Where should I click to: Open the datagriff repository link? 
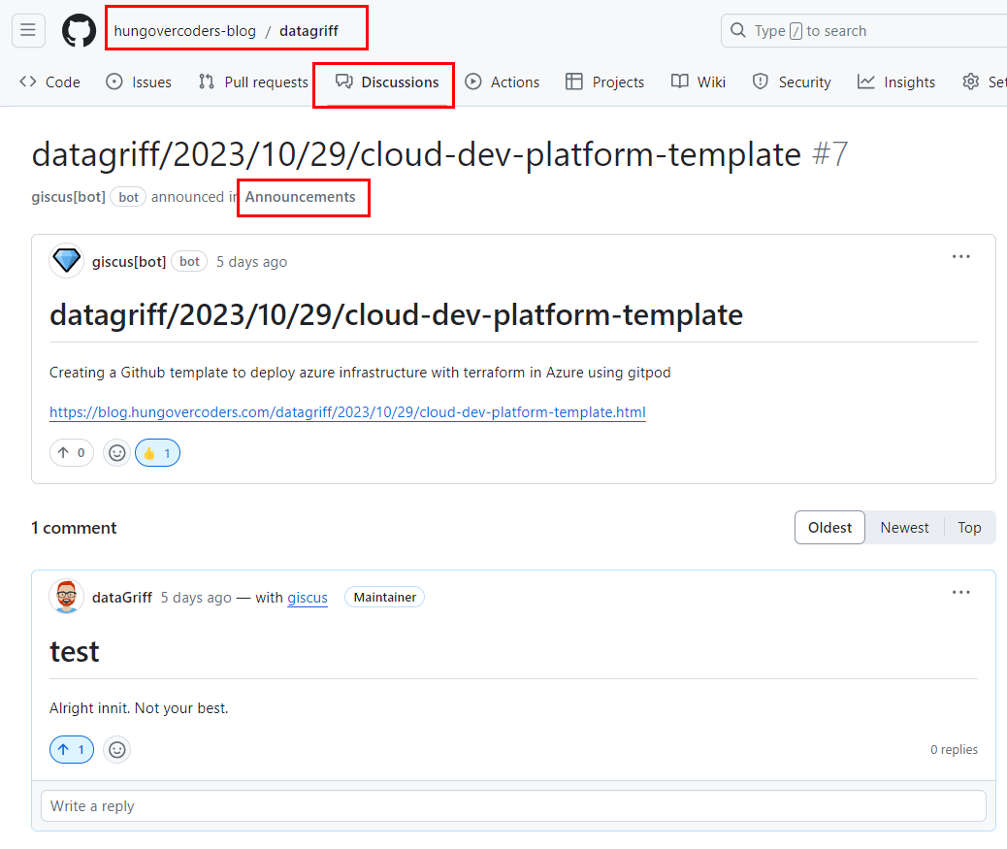(x=309, y=31)
